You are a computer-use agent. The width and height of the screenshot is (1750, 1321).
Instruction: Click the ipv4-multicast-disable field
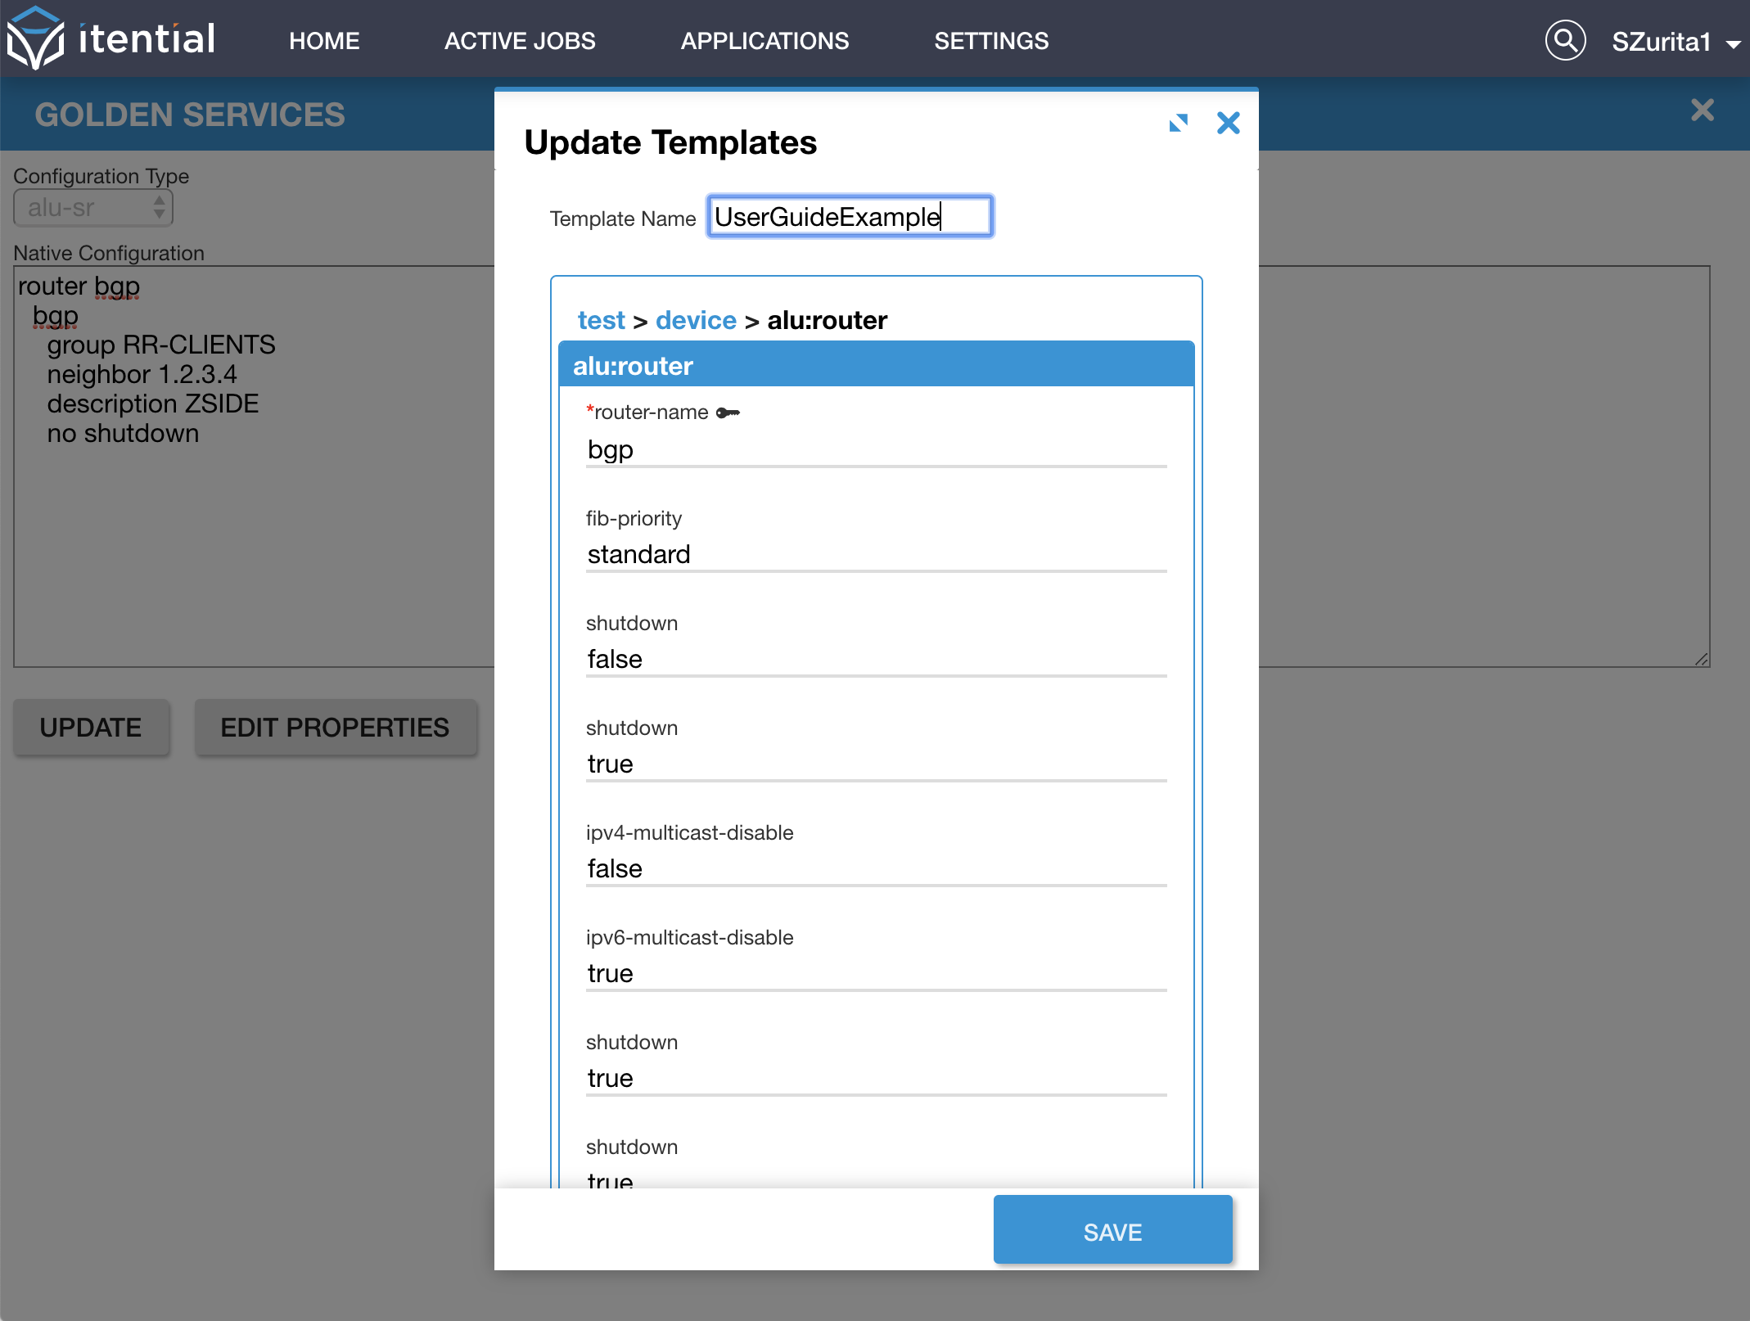click(x=876, y=870)
